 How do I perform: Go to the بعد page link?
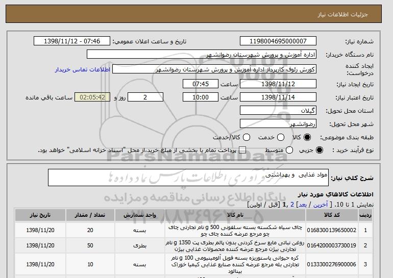(303, 205)
